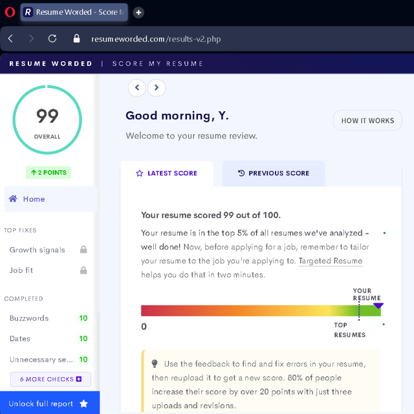Open the Dates completed check

49,338
